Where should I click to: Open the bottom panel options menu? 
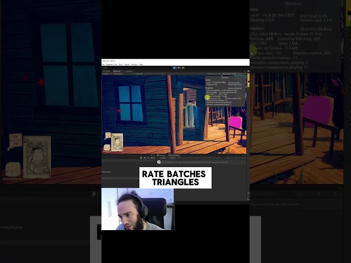pyautogui.click(x=245, y=155)
